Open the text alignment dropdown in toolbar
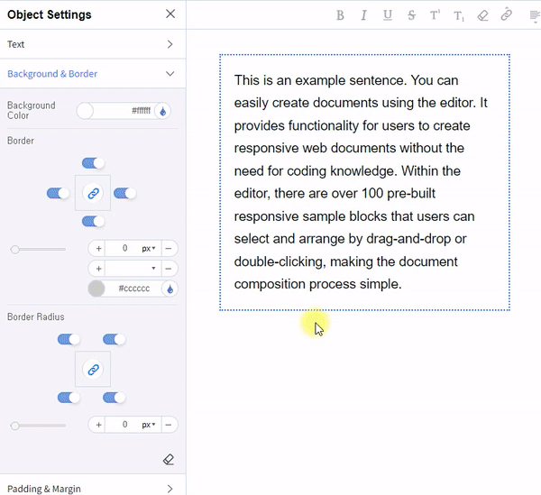The height and width of the screenshot is (495, 541). [530, 15]
